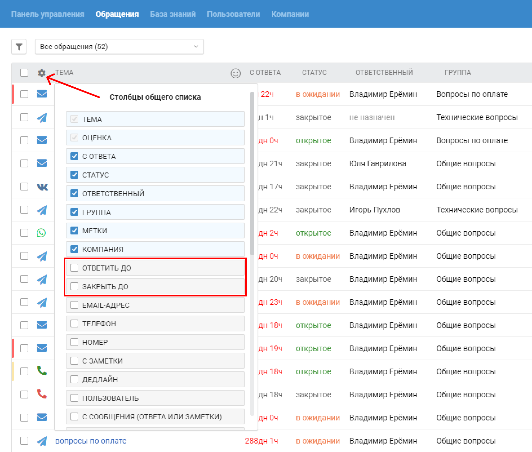Click the green phone call icon
Viewport: 532px width, 452px height.
42,371
